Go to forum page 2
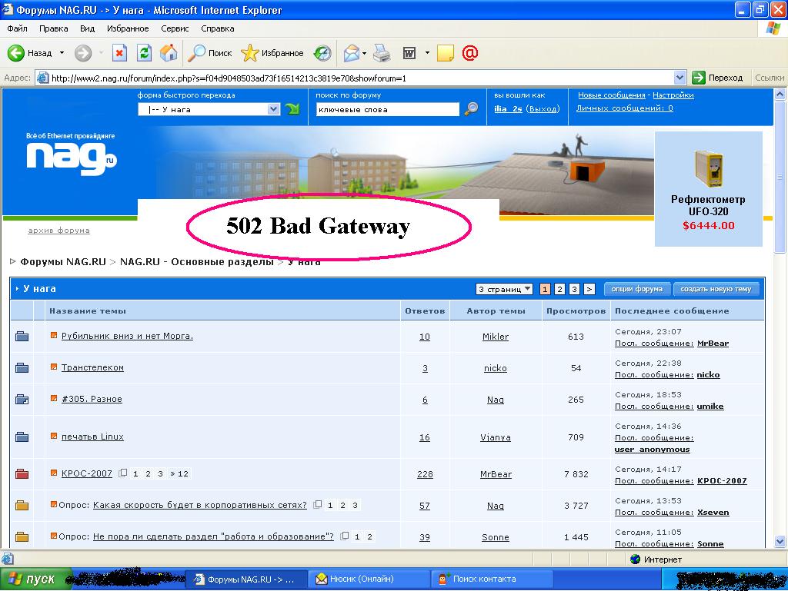788x591 pixels. tap(559, 289)
